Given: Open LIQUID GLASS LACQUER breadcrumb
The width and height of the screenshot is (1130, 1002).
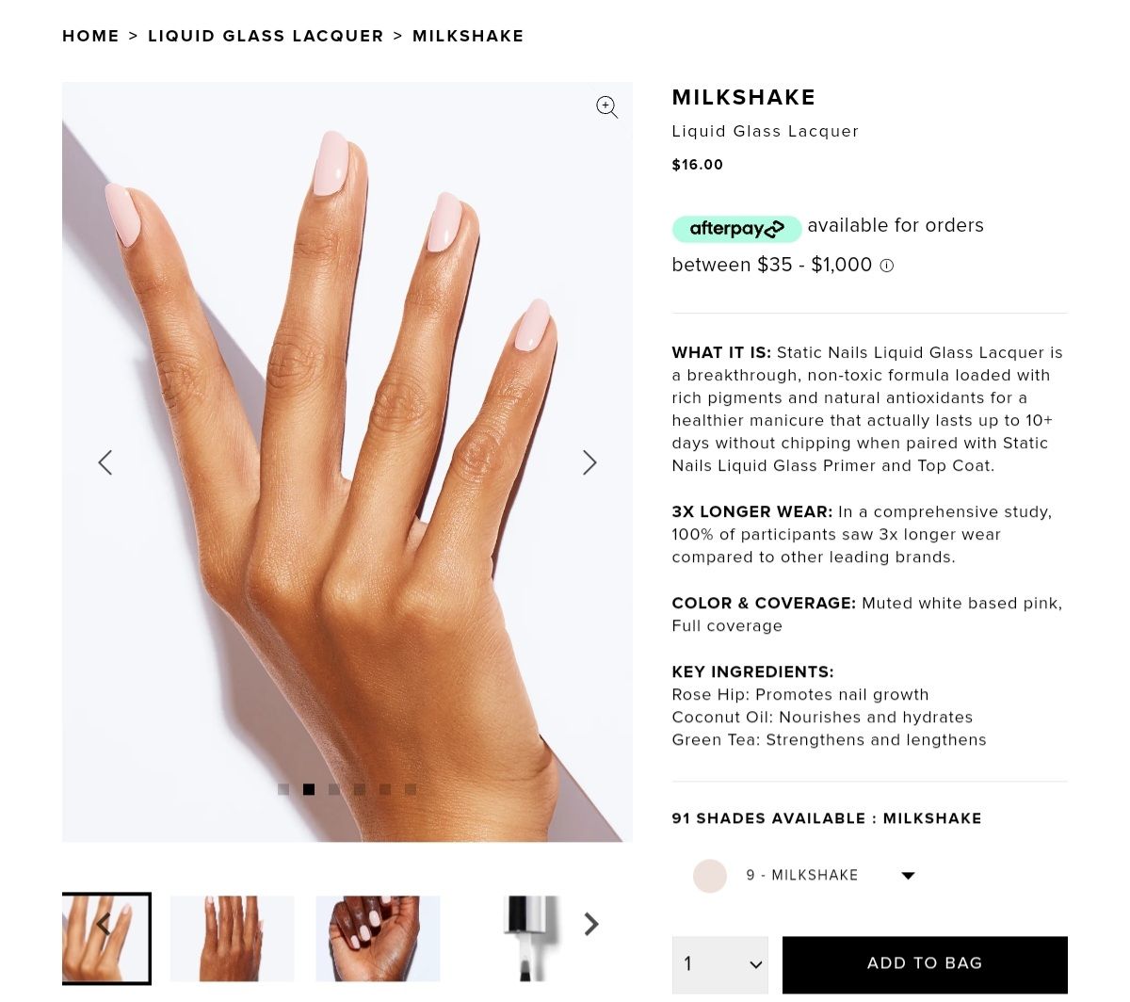Looking at the screenshot, I should pyautogui.click(x=266, y=36).
